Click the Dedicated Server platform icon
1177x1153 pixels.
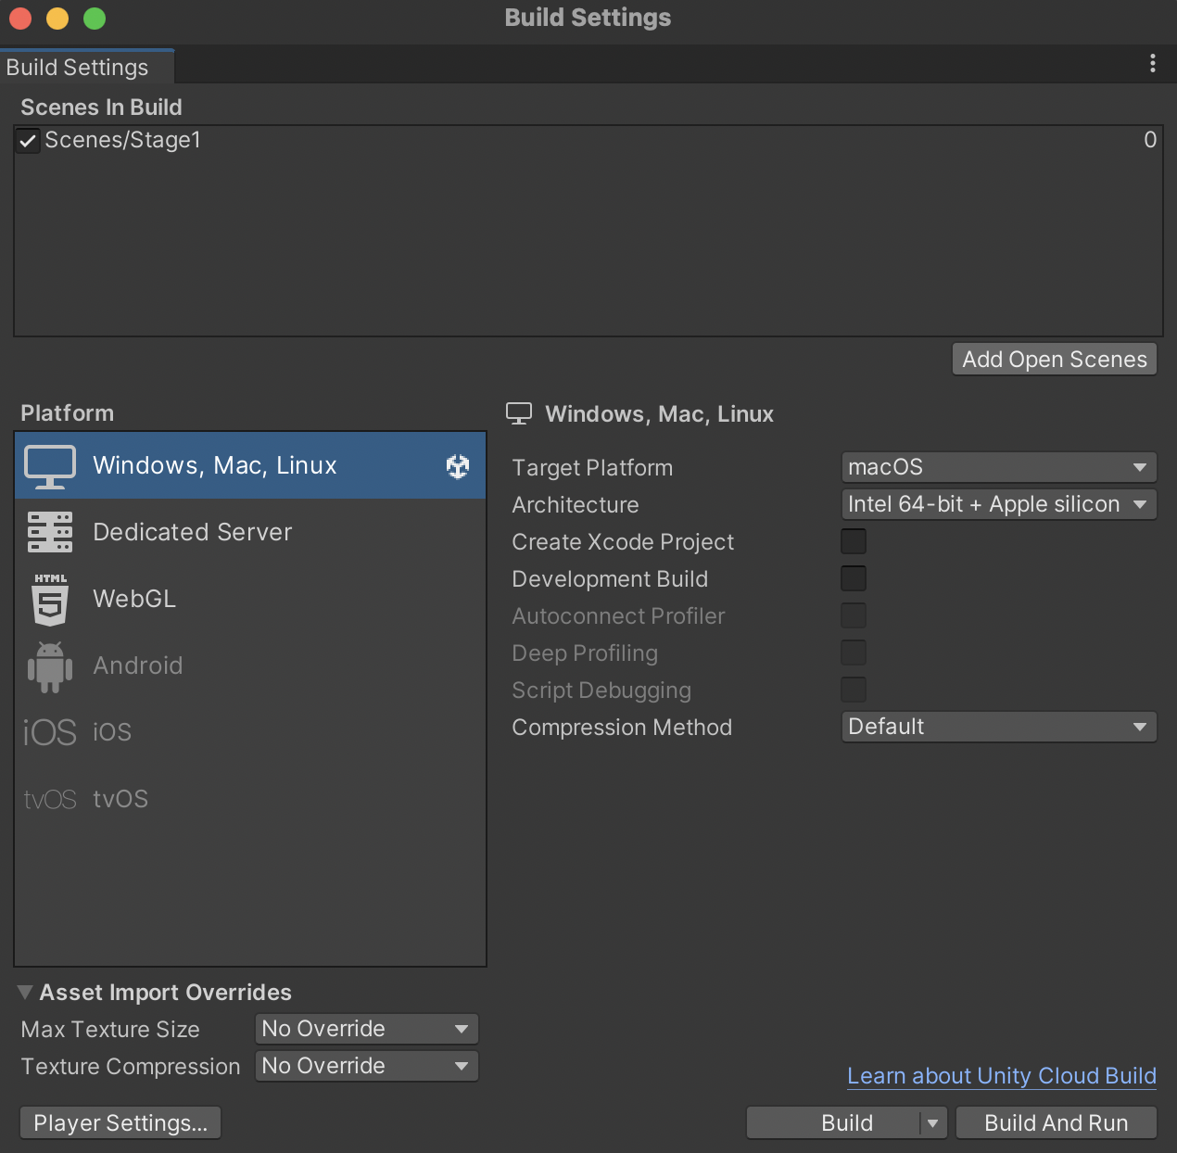tap(50, 532)
